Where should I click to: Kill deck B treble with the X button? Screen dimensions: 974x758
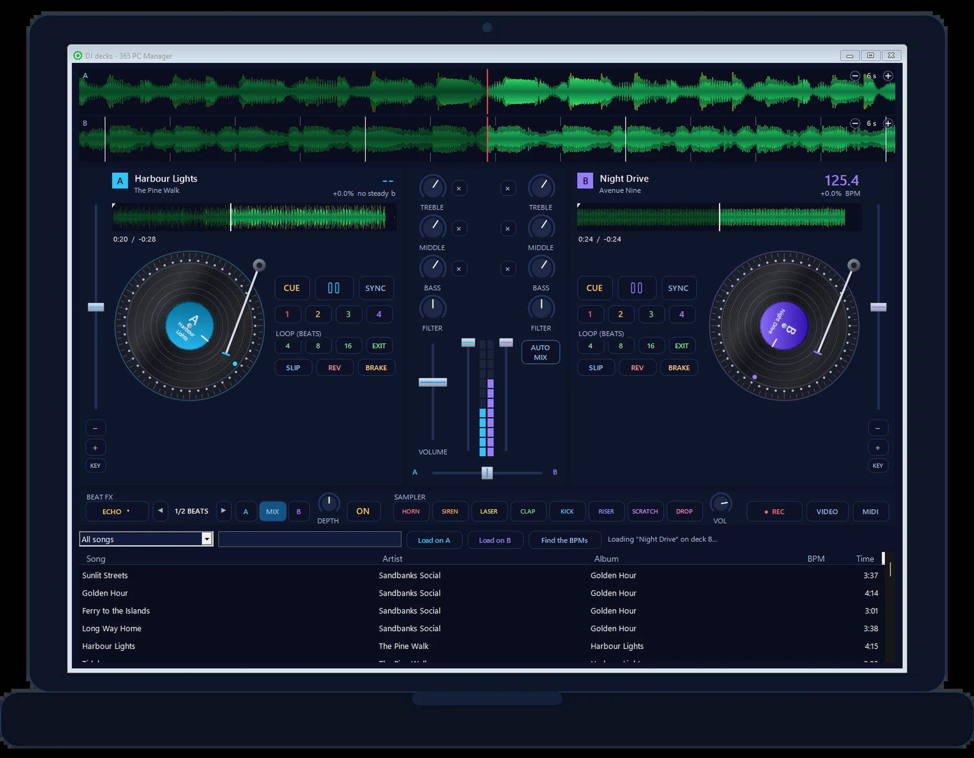[508, 189]
